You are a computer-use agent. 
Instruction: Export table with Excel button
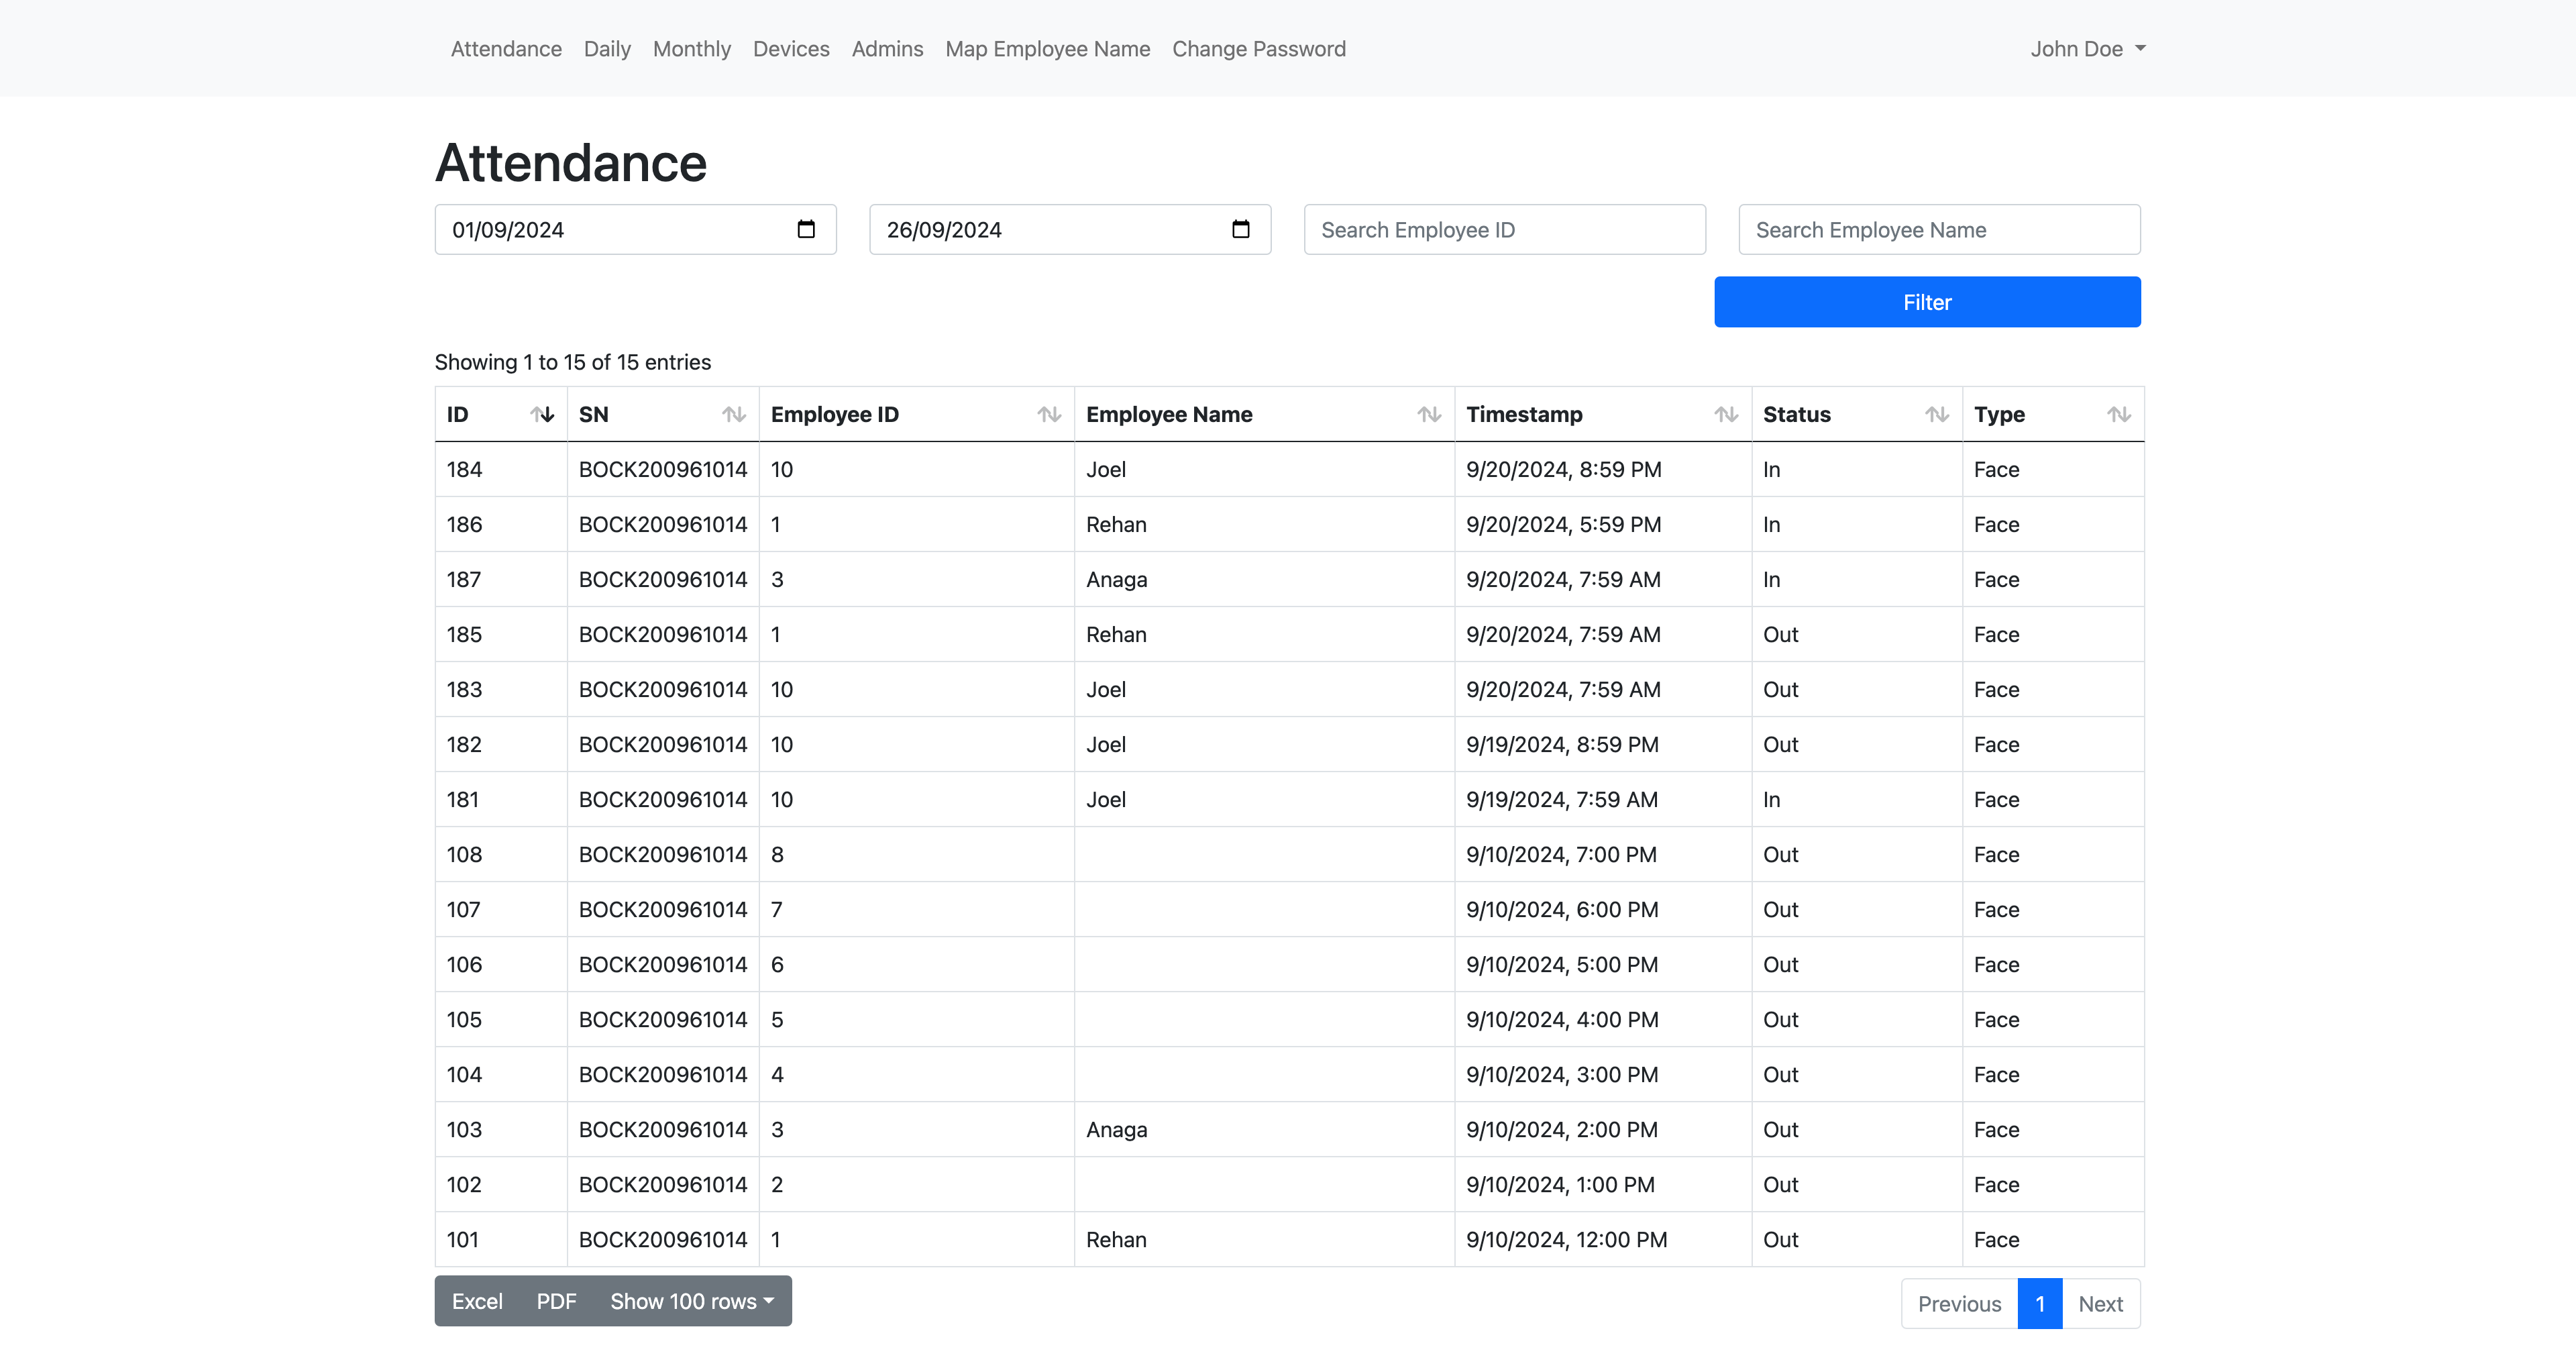[x=477, y=1301]
